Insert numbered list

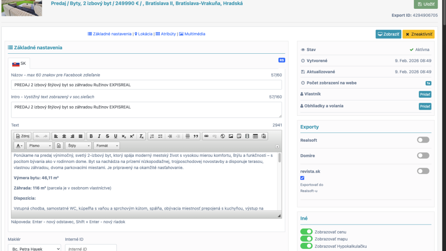tap(152, 137)
